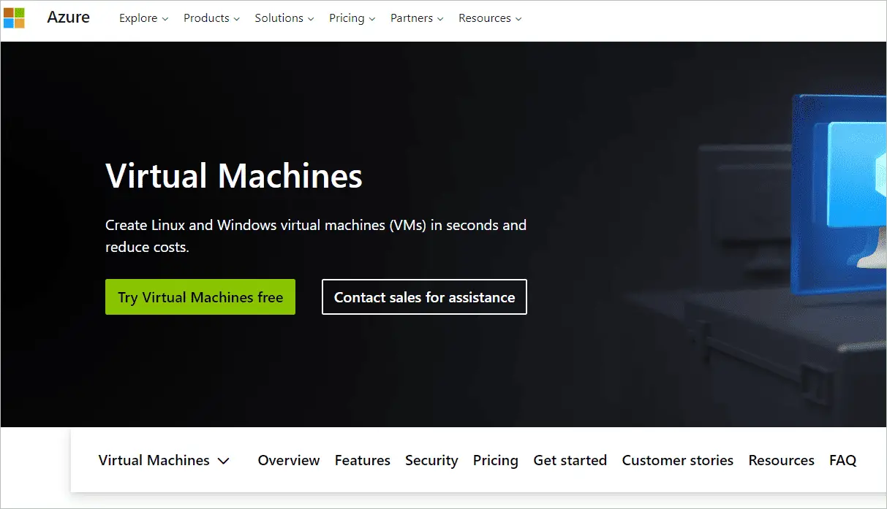Image resolution: width=887 pixels, height=509 pixels.
Task: Open the Azure home link
Action: pos(68,18)
